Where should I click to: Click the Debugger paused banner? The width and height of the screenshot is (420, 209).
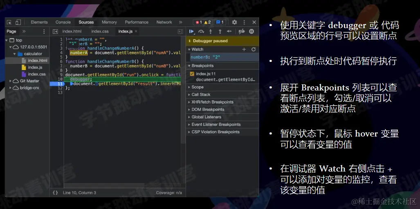pyautogui.click(x=222, y=41)
